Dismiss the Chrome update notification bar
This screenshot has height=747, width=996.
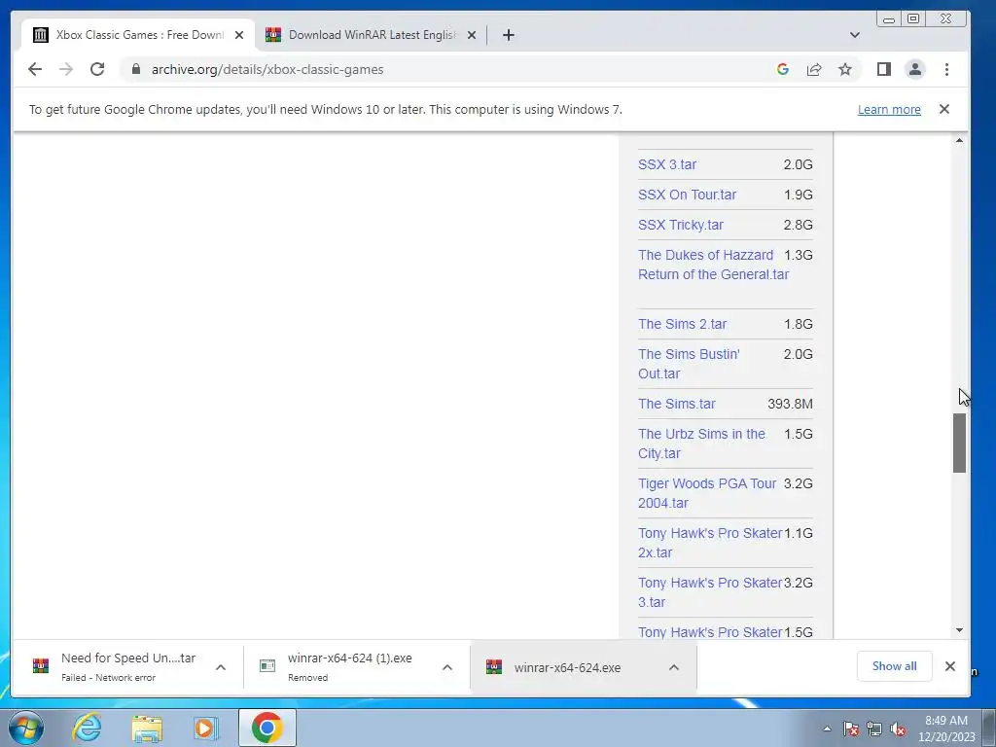tap(944, 109)
